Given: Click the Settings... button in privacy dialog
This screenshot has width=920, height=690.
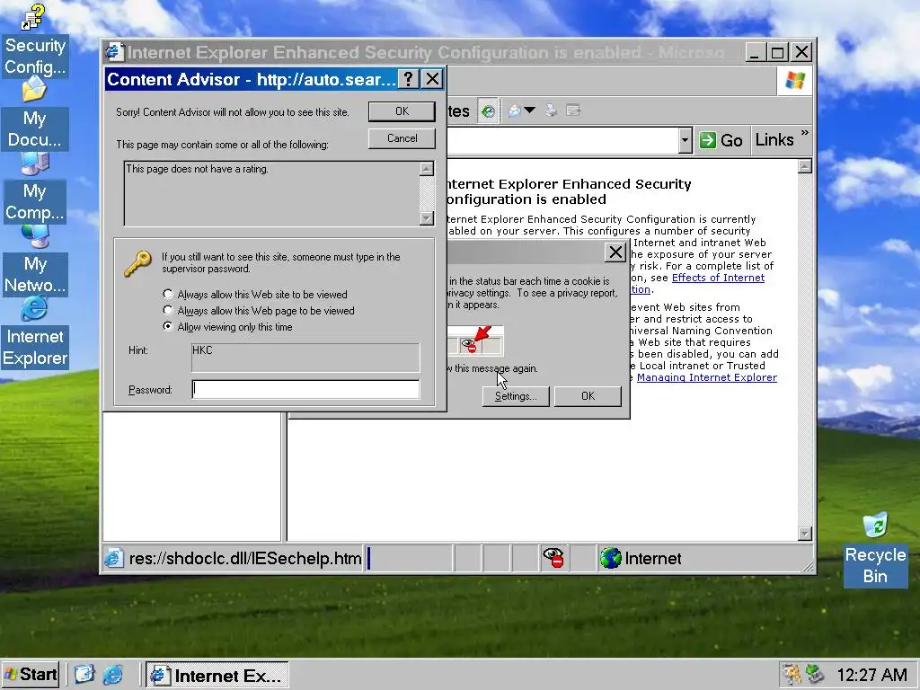Looking at the screenshot, I should coord(515,396).
